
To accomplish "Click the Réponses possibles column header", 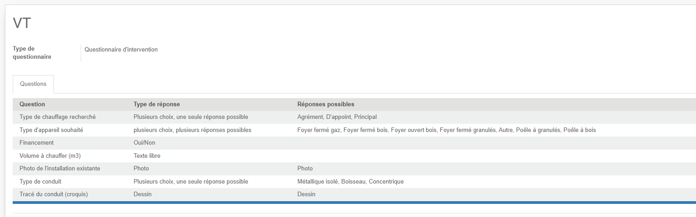I will pos(326,104).
